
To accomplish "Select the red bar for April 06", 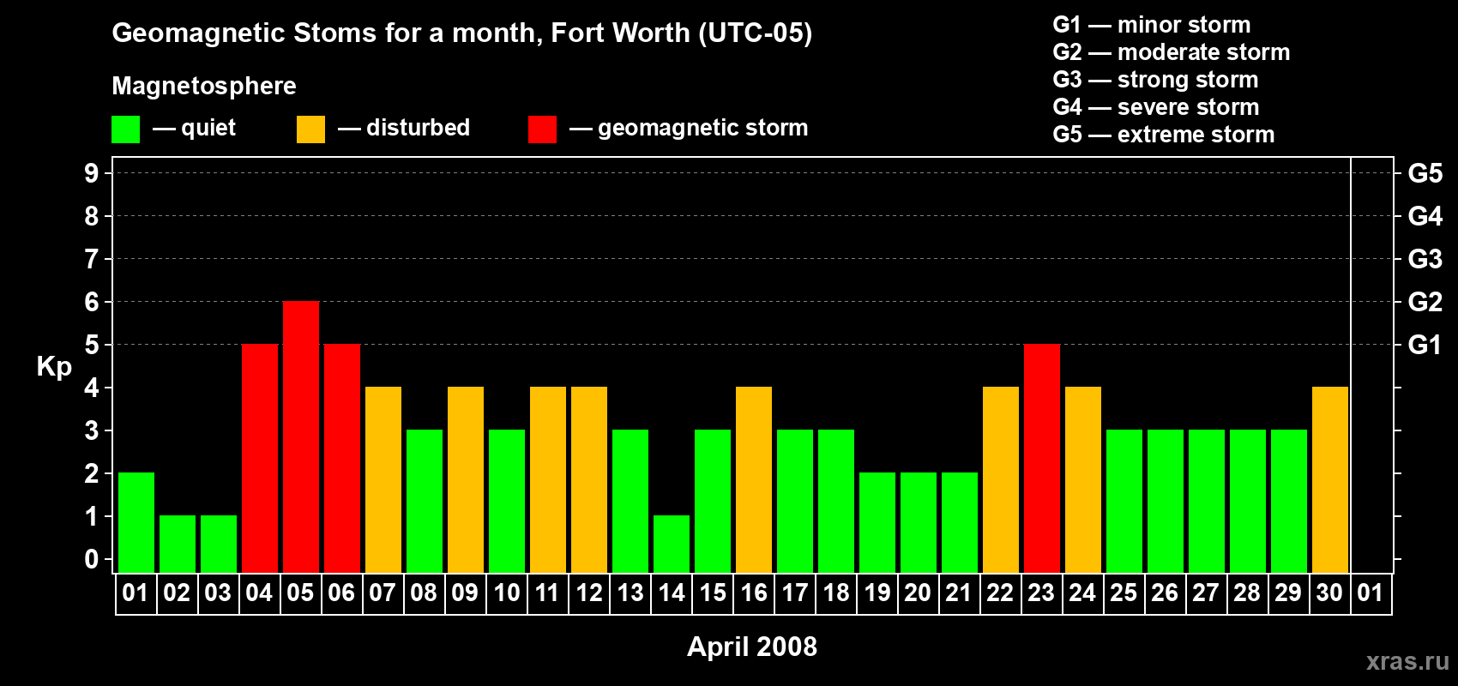I will click(x=342, y=458).
